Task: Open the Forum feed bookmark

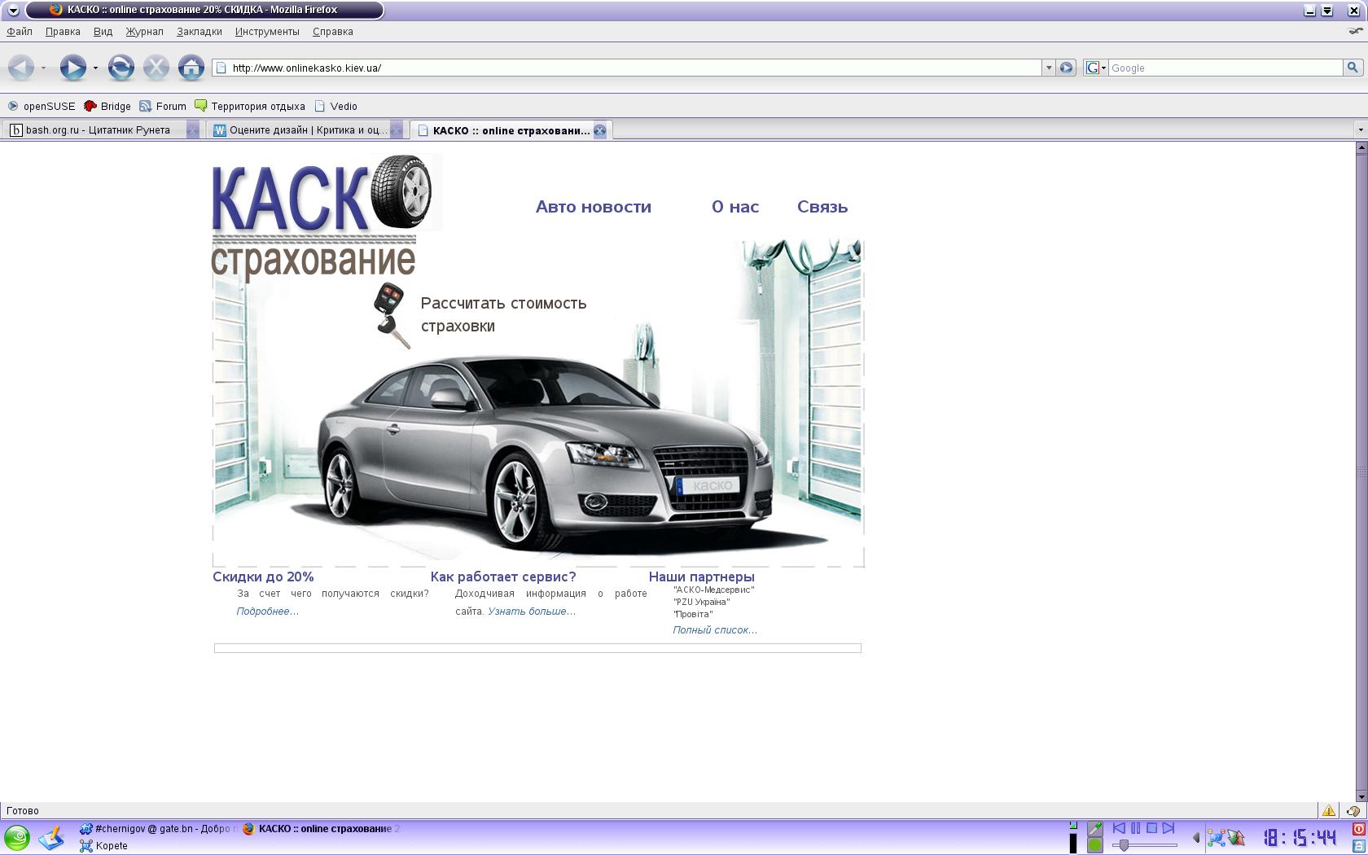Action: (163, 106)
